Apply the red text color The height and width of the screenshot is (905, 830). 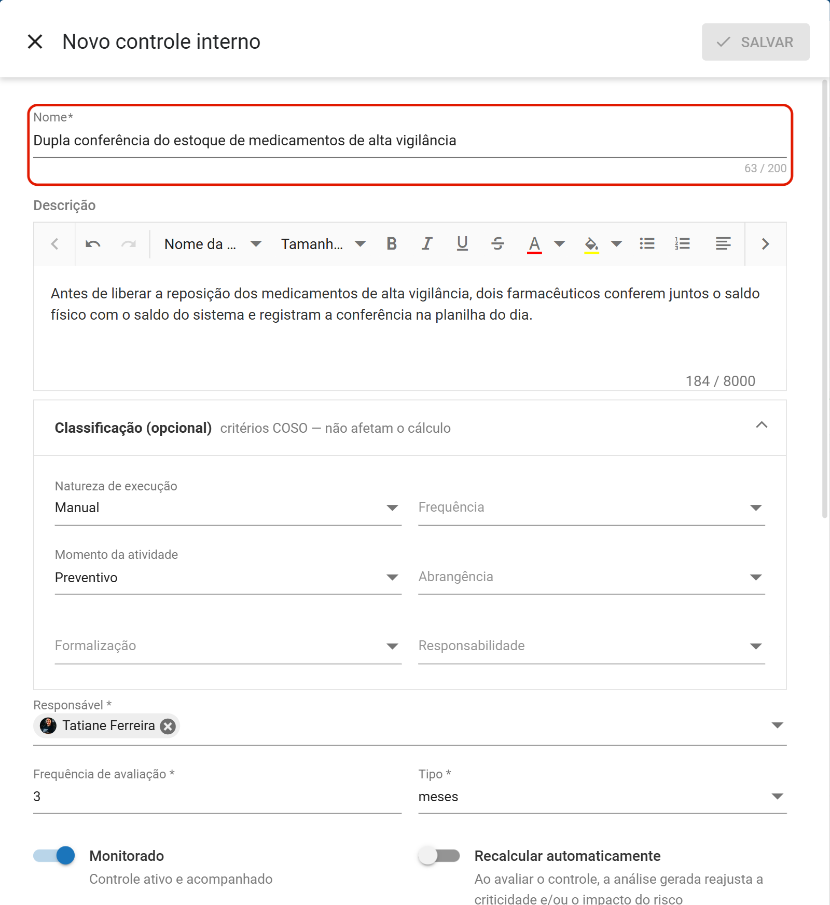pos(534,244)
